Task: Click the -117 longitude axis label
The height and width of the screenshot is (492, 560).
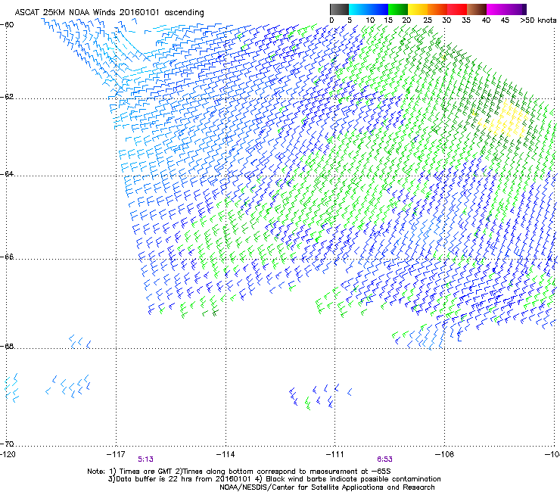Action: [x=116, y=454]
